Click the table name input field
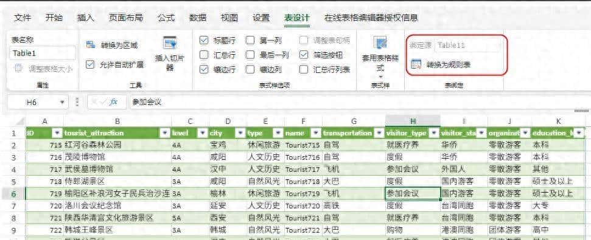This screenshot has height=240, width=591. pyautogui.click(x=42, y=53)
